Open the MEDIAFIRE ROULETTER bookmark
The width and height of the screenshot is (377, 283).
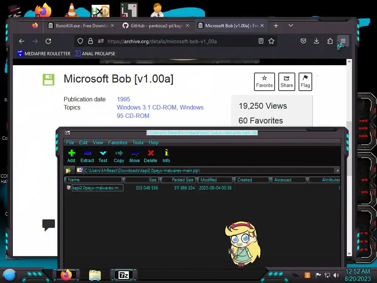click(44, 54)
